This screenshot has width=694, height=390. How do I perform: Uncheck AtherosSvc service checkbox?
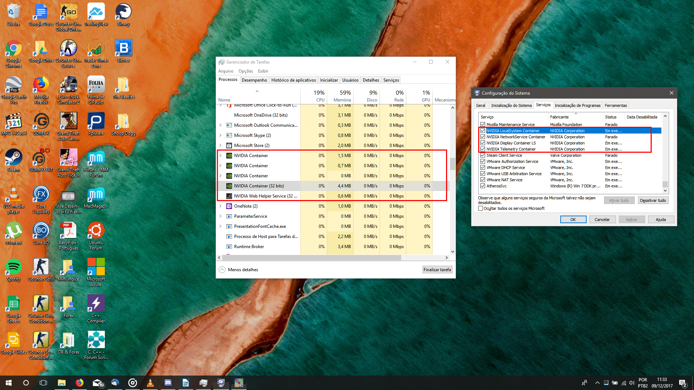(483, 186)
